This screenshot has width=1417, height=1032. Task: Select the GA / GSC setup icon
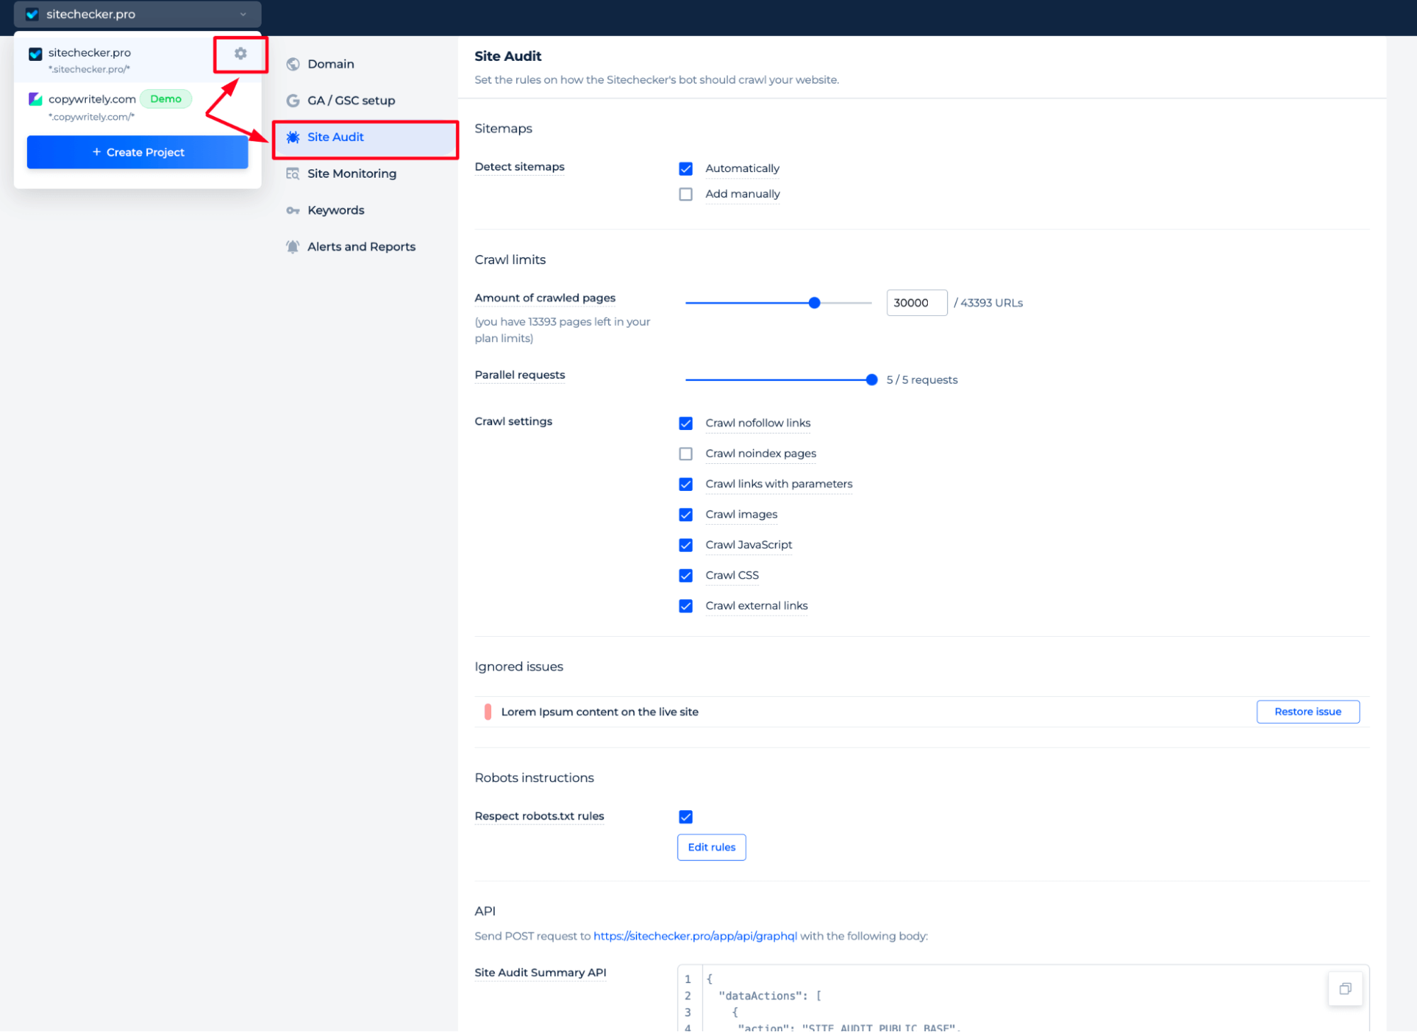(x=291, y=101)
